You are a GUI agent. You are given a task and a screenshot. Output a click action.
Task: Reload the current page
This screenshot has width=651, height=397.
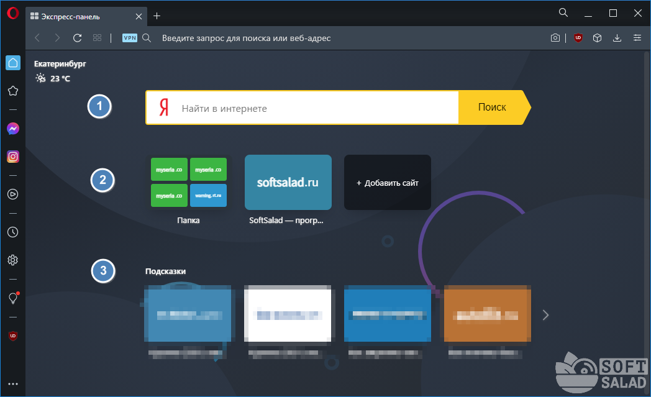click(77, 38)
